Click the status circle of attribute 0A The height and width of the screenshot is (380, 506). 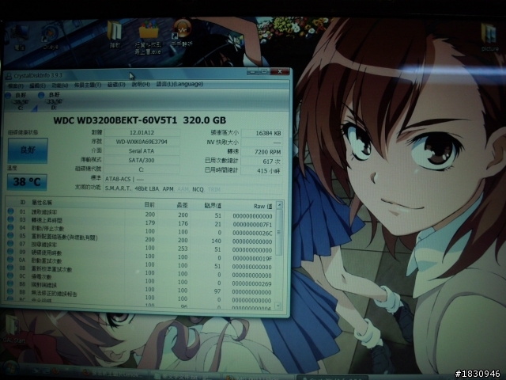pyautogui.click(x=10, y=260)
